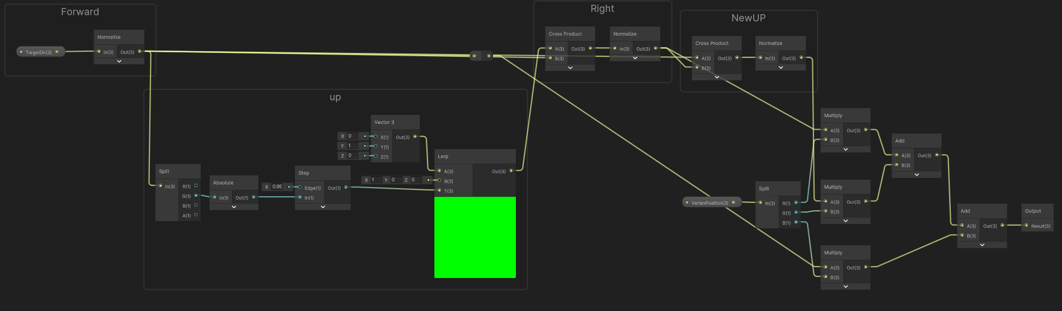Click the Lerp node B(3) input port

439,181
